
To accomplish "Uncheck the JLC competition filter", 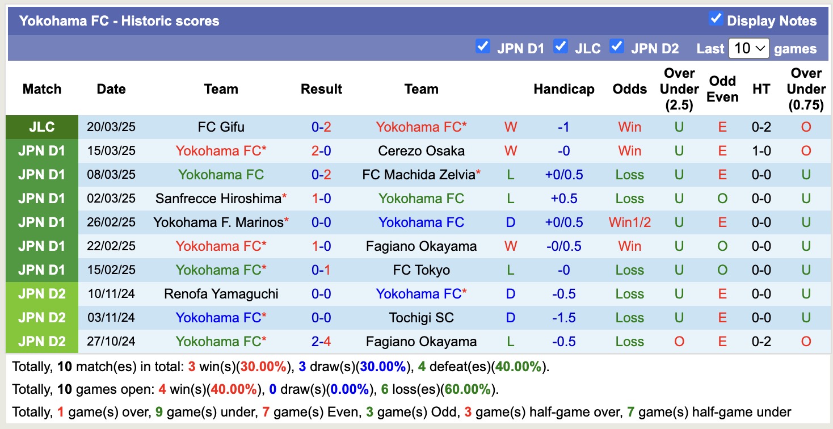I will (561, 48).
